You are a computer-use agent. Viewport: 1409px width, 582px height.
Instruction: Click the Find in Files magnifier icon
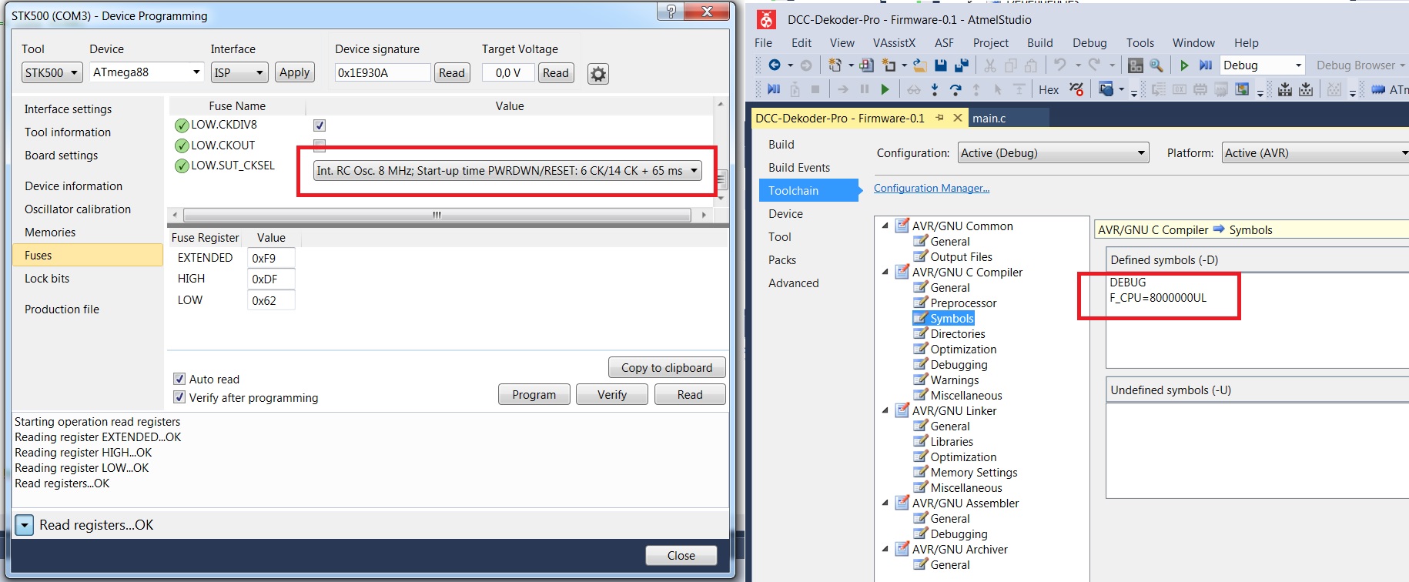pyautogui.click(x=1156, y=65)
